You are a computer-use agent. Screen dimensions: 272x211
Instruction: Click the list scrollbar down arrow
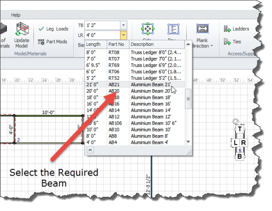pos(188,141)
